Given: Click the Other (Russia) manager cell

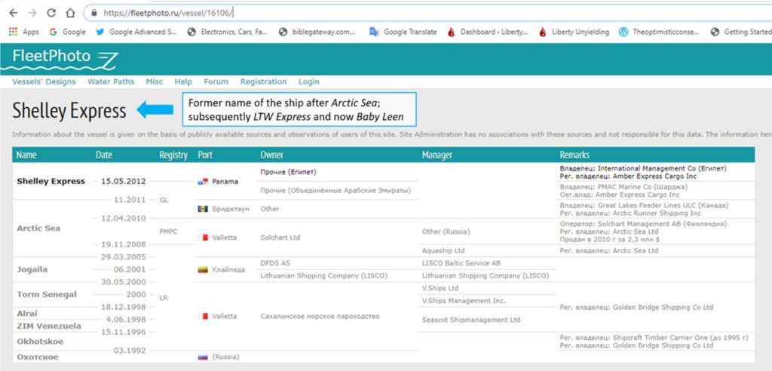Looking at the screenshot, I should tap(446, 231).
